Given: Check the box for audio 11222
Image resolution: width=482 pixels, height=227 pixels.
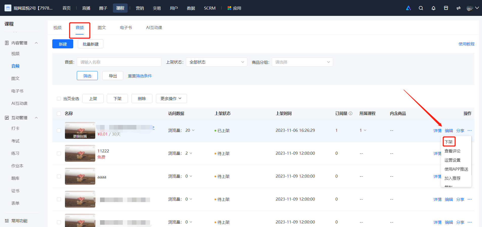Looking at the screenshot, I should (x=59, y=153).
